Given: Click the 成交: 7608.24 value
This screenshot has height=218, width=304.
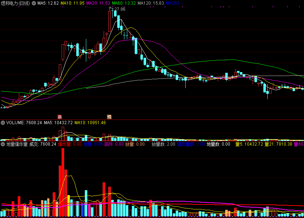Looking at the screenshot, I should 43,144.
